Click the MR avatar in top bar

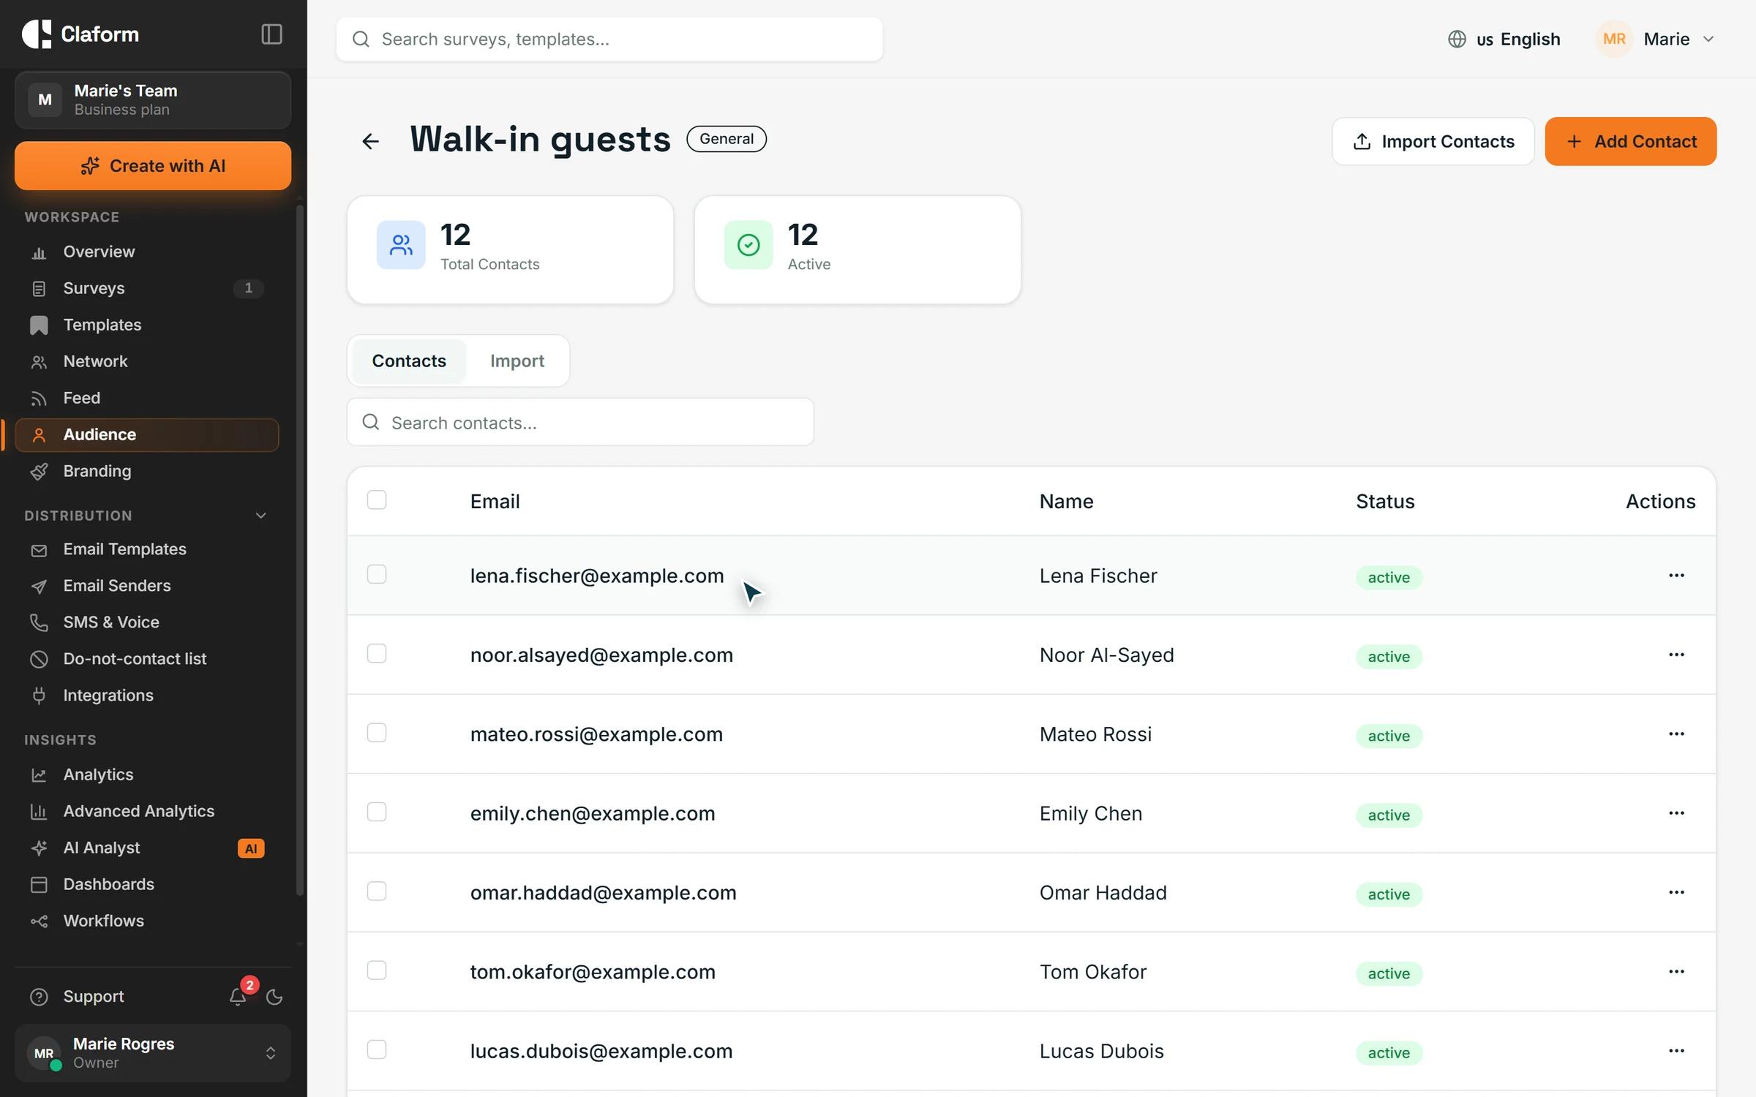click(1614, 39)
